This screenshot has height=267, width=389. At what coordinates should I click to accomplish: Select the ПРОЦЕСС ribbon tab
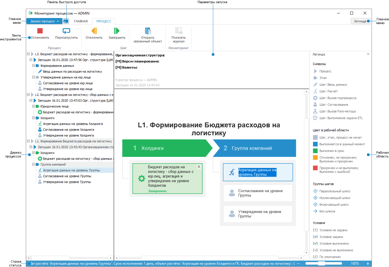tap(104, 21)
